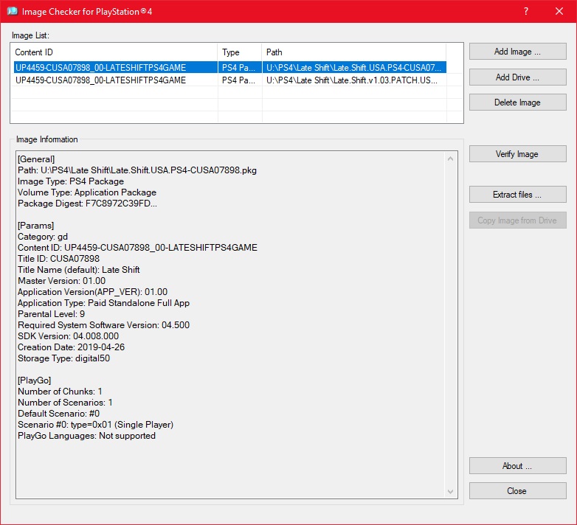Click the [PlayGo] section heading

tap(34, 380)
